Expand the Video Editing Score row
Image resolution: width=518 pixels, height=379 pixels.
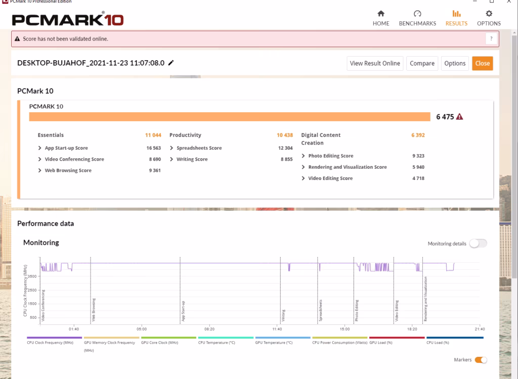pyautogui.click(x=363, y=178)
